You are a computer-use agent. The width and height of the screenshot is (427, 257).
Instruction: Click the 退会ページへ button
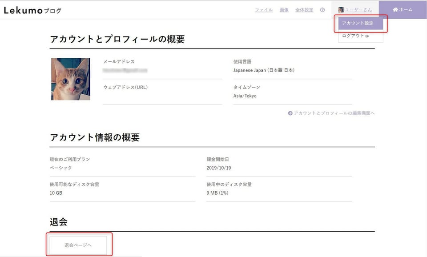coord(78,245)
